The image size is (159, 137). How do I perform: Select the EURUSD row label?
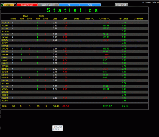coord(5,63)
